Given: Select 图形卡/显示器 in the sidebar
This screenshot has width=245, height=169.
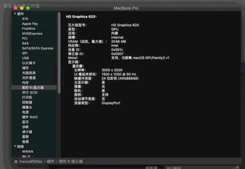Looking at the screenshot, I should pyautogui.click(x=34, y=87).
